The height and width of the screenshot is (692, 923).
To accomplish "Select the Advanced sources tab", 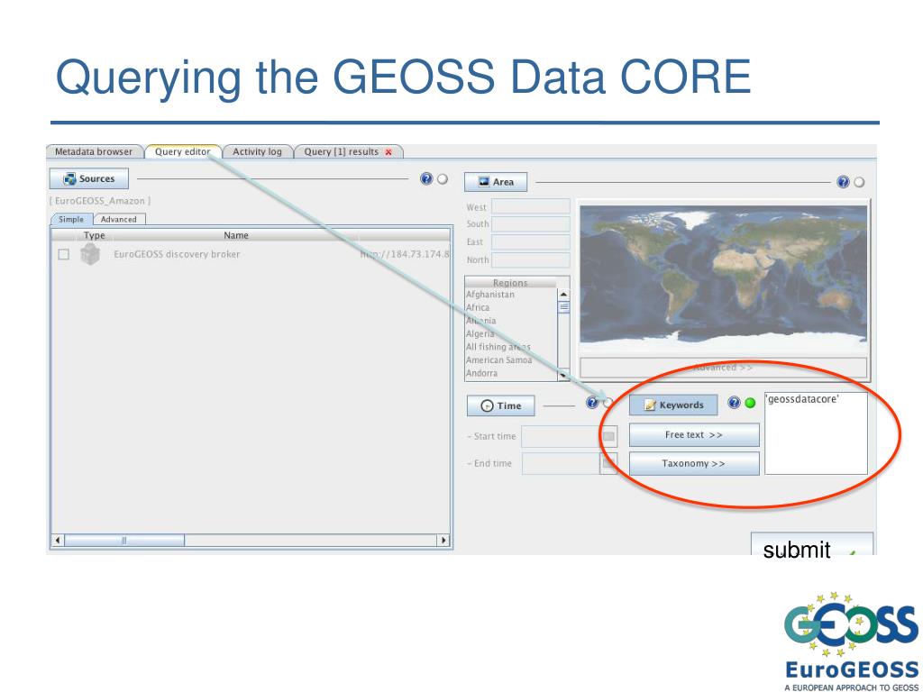I will [x=119, y=219].
